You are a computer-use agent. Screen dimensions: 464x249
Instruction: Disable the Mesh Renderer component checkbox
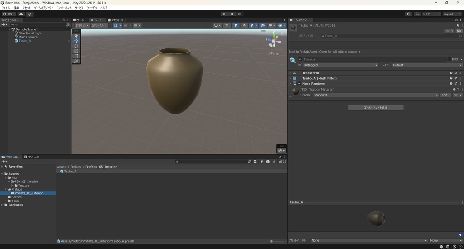tap(299, 84)
